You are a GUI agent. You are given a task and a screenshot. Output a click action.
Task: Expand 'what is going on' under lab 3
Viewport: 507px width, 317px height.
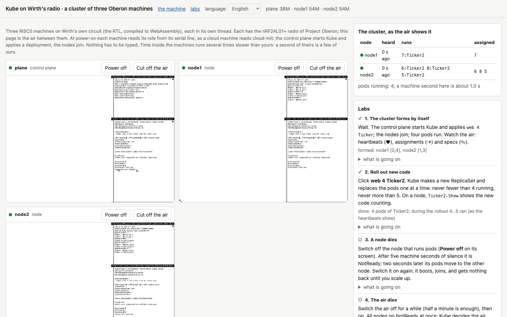pyautogui.click(x=379, y=287)
